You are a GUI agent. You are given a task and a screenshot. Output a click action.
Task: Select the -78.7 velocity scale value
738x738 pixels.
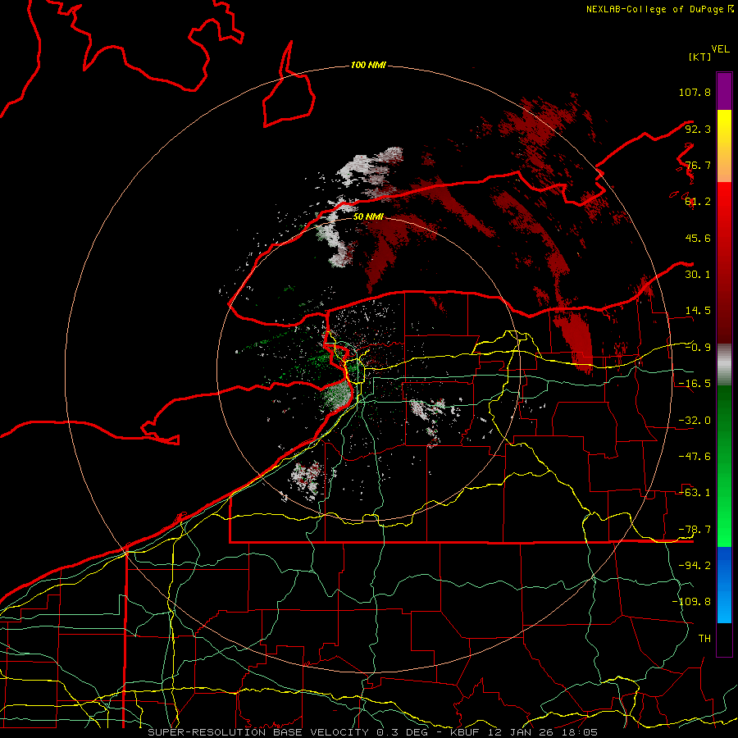[695, 530]
